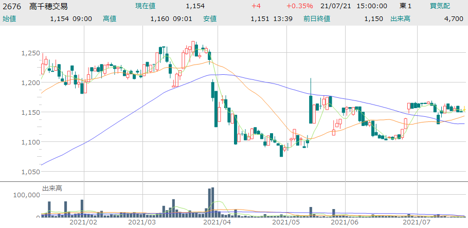The height and width of the screenshot is (228, 468).
Task: Click the 始値 opening price label
Action: 9,19
